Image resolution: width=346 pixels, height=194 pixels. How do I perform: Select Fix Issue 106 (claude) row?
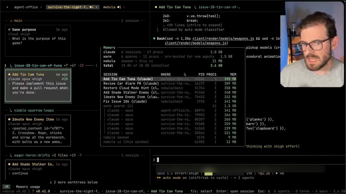pyautogui.click(x=170, y=101)
